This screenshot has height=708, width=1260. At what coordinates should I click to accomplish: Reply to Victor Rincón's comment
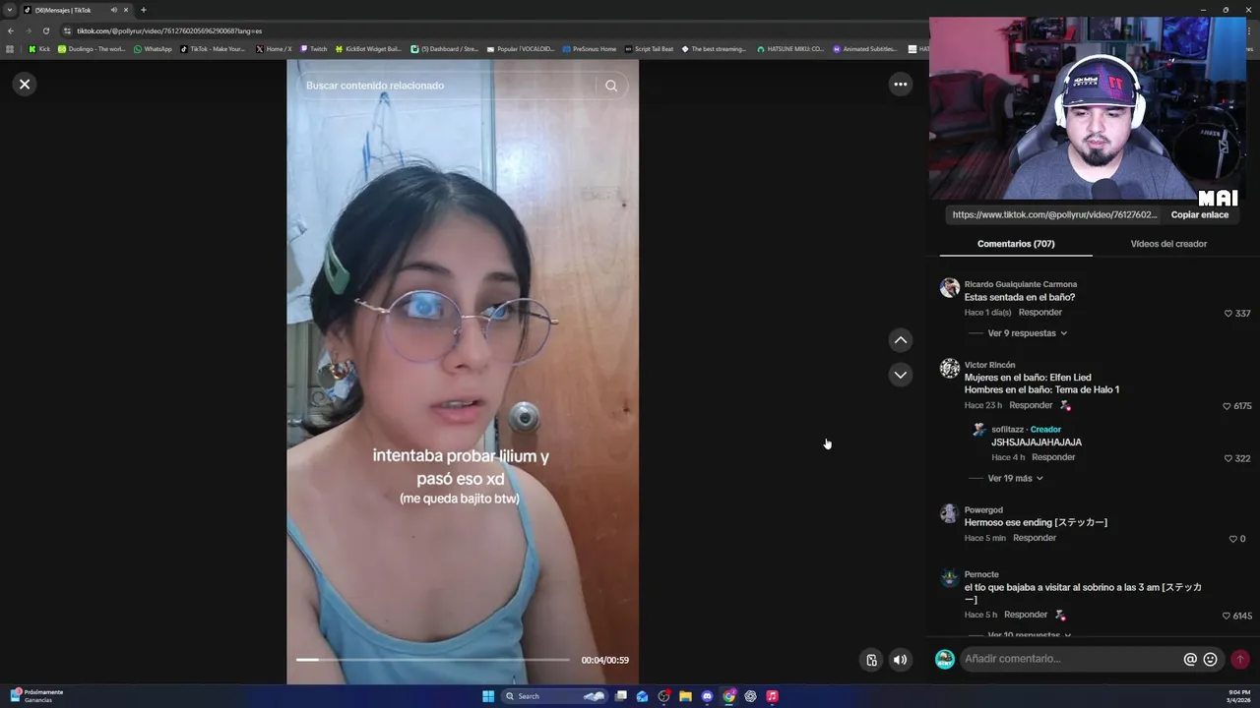1031,405
